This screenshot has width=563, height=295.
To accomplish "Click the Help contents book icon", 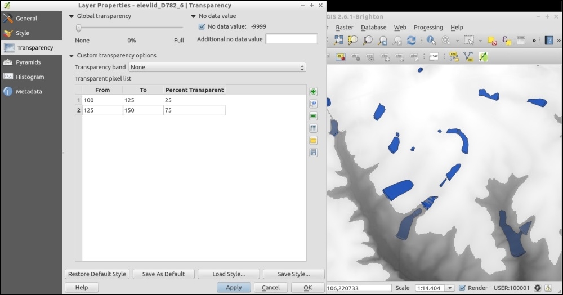I will [549, 40].
